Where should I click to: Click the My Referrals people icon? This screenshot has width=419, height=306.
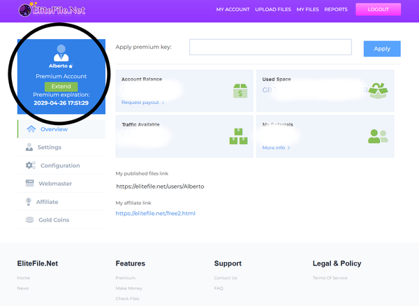pos(378,136)
